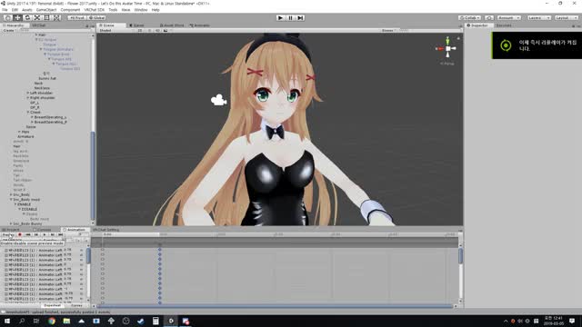Screen dimensions: 582x327
Task: Open Chrome from the Windows taskbar
Action: (x=52, y=321)
